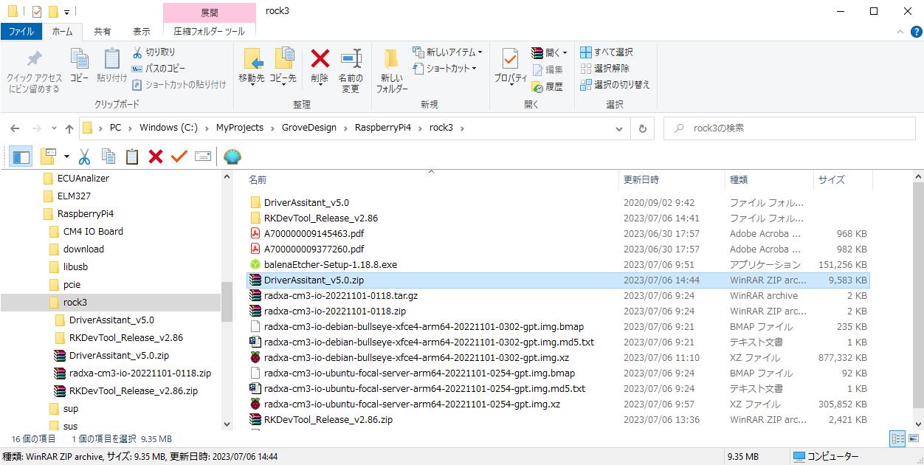Select DriverAssitant_v5.0 folder in file list

306,202
